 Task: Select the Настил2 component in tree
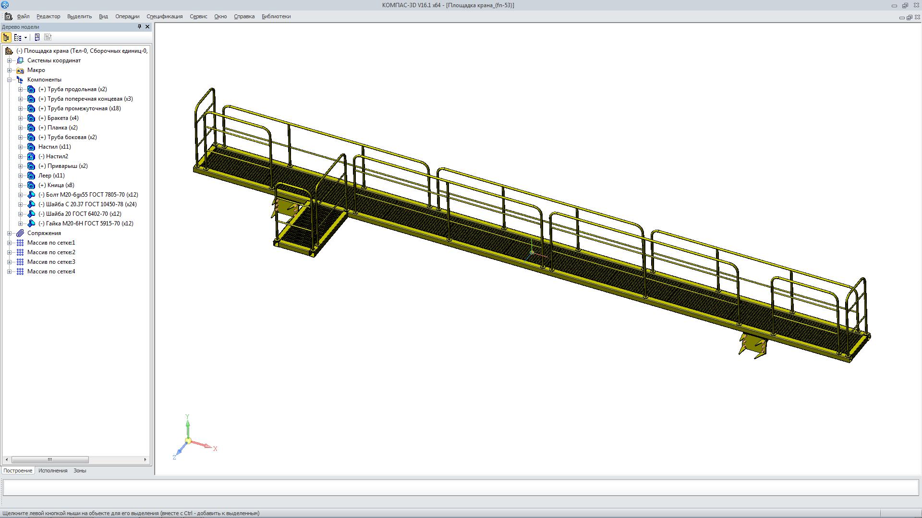click(57, 156)
